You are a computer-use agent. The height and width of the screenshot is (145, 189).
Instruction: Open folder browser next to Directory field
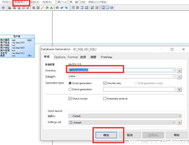point(179,71)
